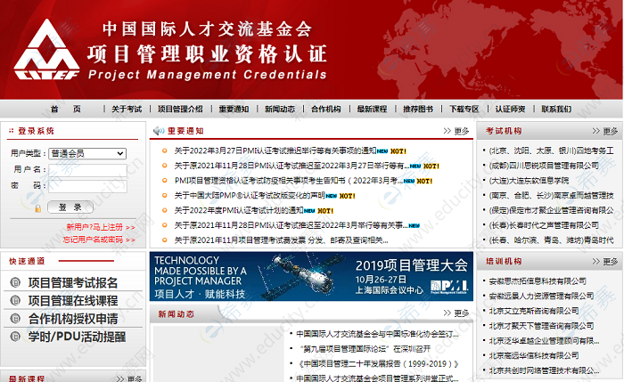
Task: Focus the 密码 input field
Action: (87, 186)
